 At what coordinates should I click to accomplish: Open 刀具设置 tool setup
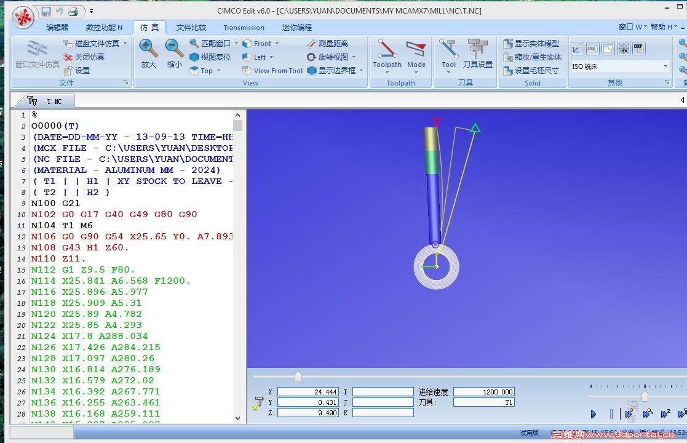477,54
